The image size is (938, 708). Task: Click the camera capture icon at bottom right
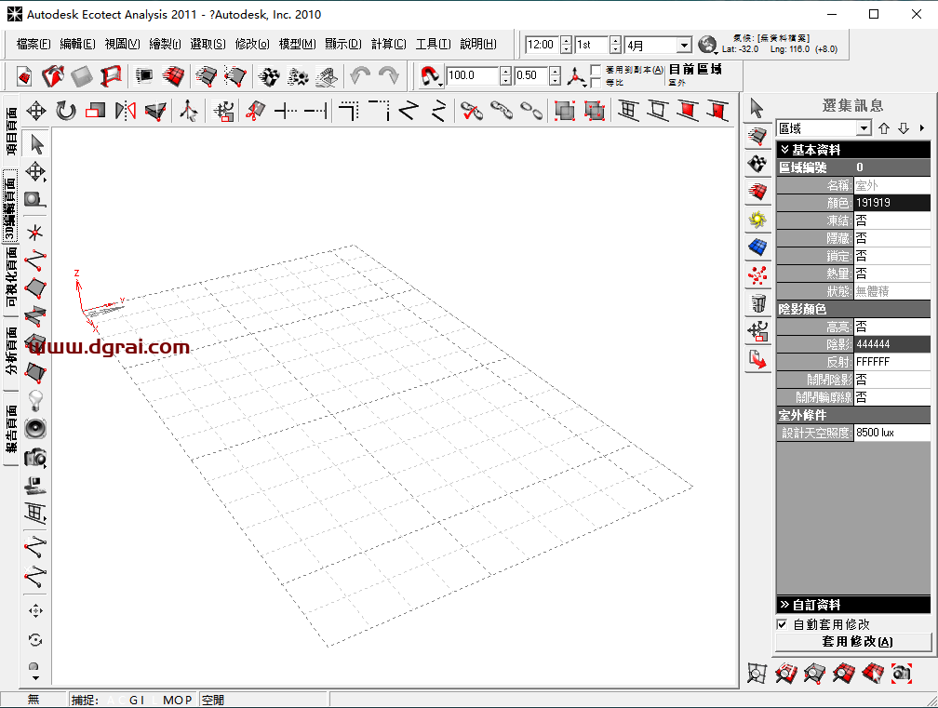point(902,674)
